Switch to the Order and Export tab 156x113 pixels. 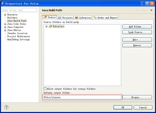pos(105,18)
